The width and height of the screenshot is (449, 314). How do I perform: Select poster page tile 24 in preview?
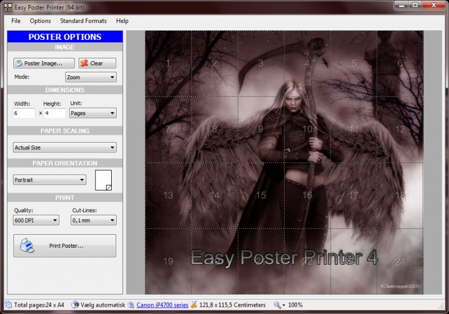[x=400, y=261]
